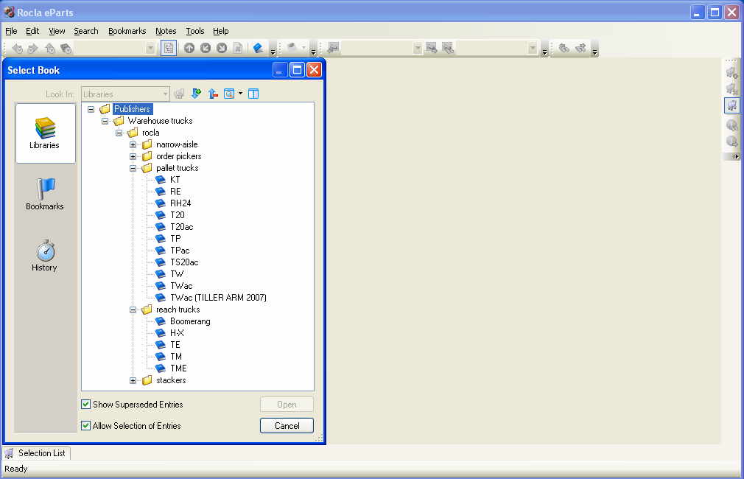The image size is (744, 479).
Task: Collapse the Publishers tree node
Action: click(91, 109)
